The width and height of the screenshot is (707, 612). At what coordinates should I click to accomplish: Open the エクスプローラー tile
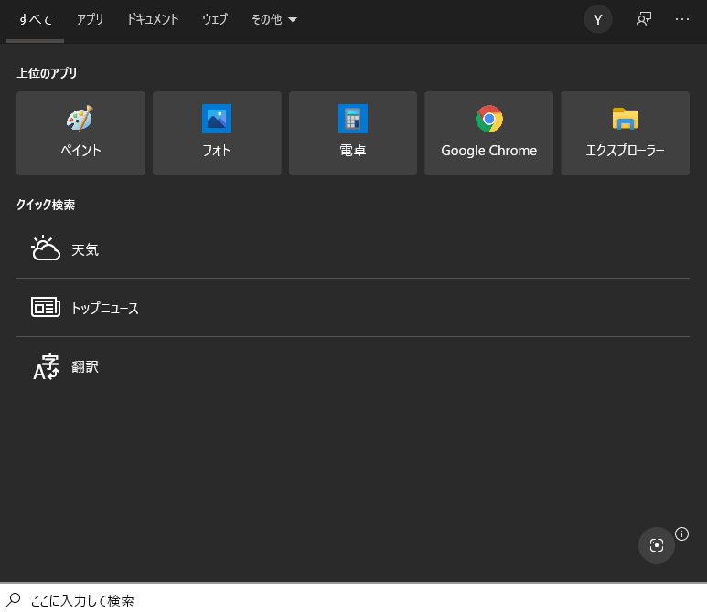tap(625, 133)
